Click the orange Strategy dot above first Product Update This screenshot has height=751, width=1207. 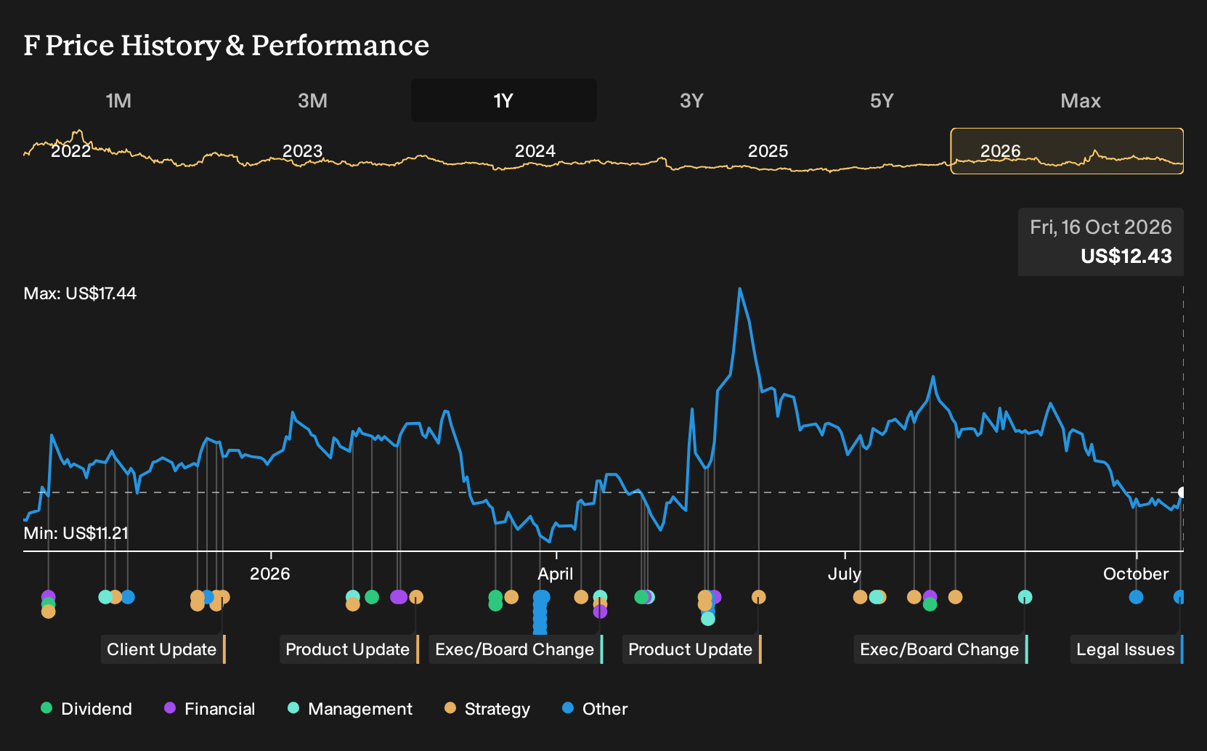click(x=416, y=597)
